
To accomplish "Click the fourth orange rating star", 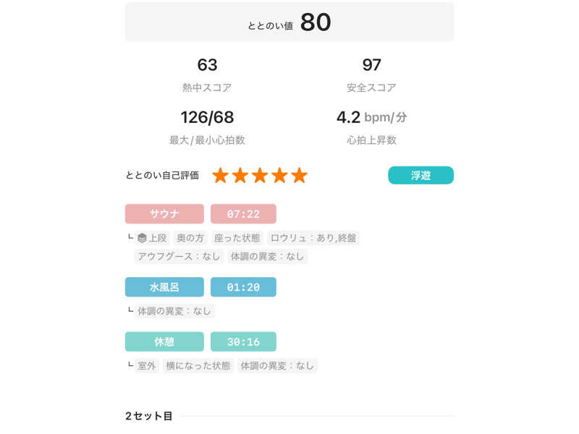I will tap(279, 176).
